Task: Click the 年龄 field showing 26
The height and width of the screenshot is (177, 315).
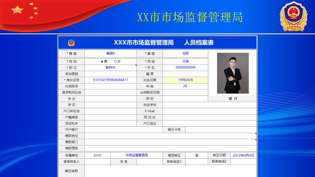Action: tap(185, 87)
